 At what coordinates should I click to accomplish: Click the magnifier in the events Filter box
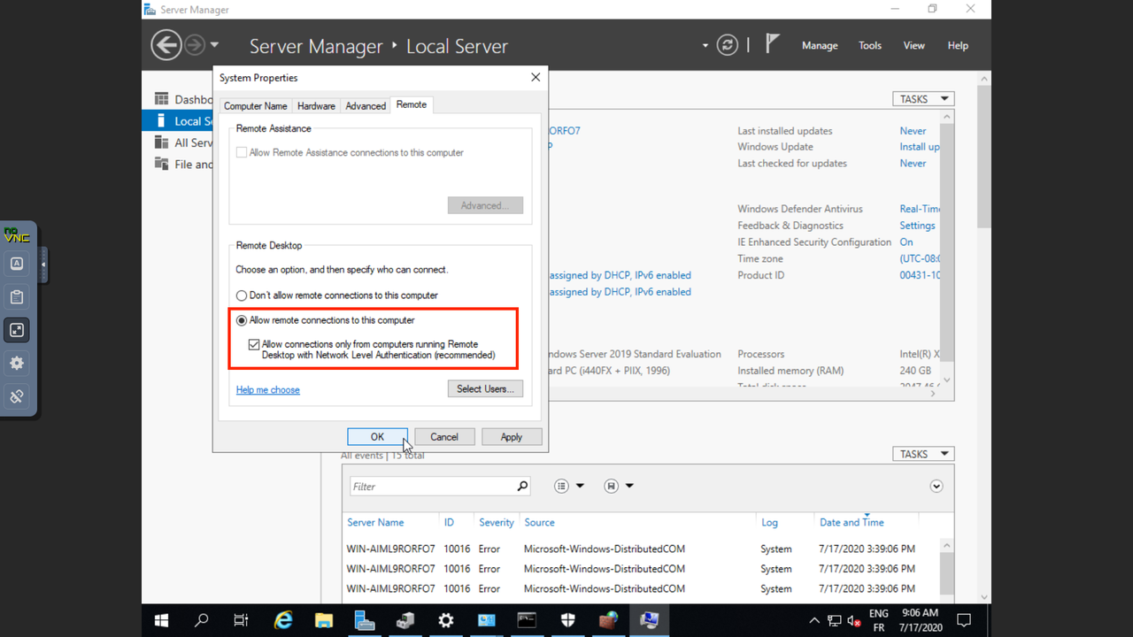tap(522, 486)
